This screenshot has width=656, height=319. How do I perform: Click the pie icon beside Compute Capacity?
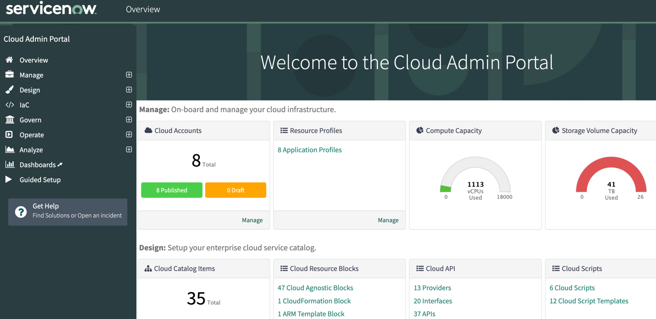click(420, 130)
